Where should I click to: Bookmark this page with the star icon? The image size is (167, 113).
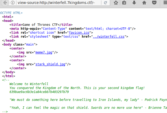[116, 3]
